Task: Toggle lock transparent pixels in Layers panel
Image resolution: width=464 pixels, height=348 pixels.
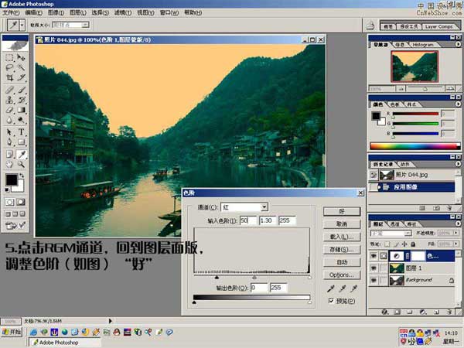Action: [x=387, y=244]
